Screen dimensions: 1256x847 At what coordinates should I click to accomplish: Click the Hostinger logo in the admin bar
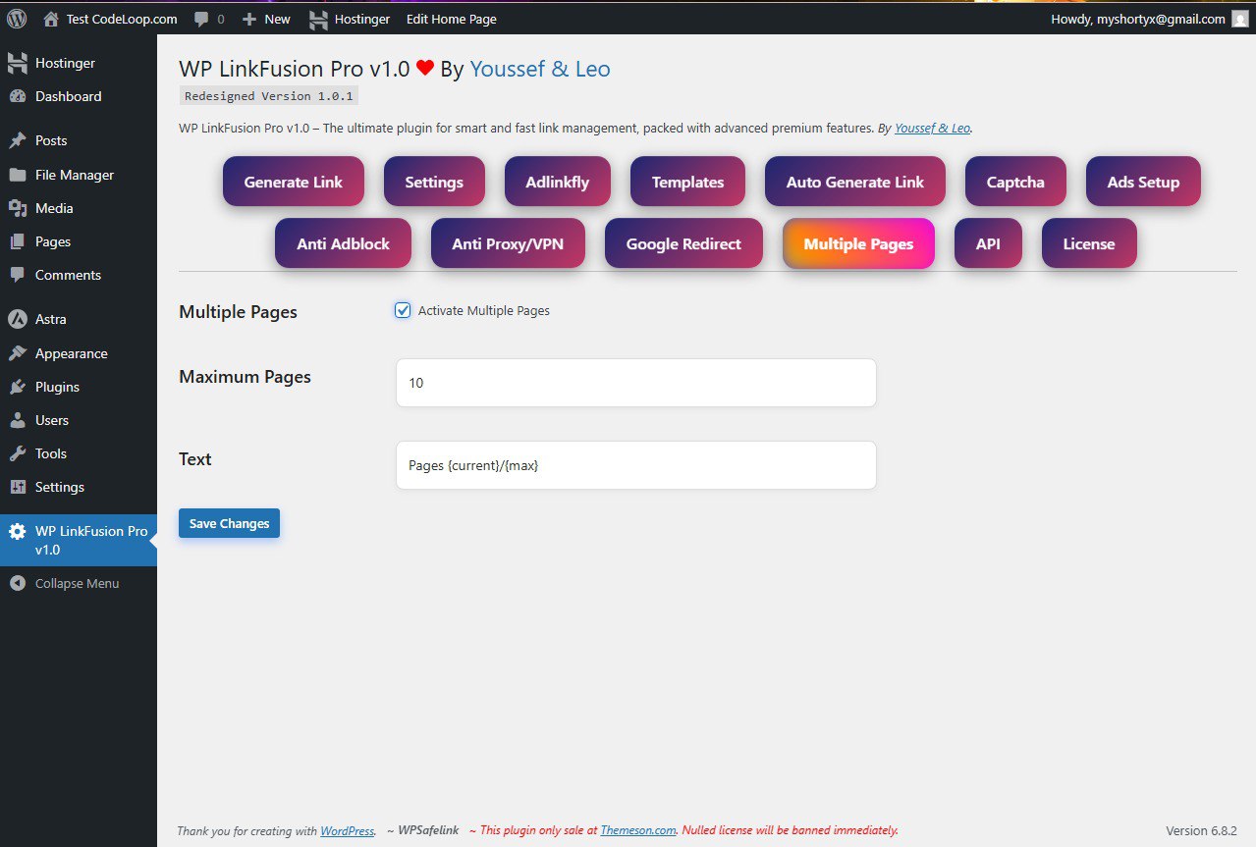click(x=318, y=19)
